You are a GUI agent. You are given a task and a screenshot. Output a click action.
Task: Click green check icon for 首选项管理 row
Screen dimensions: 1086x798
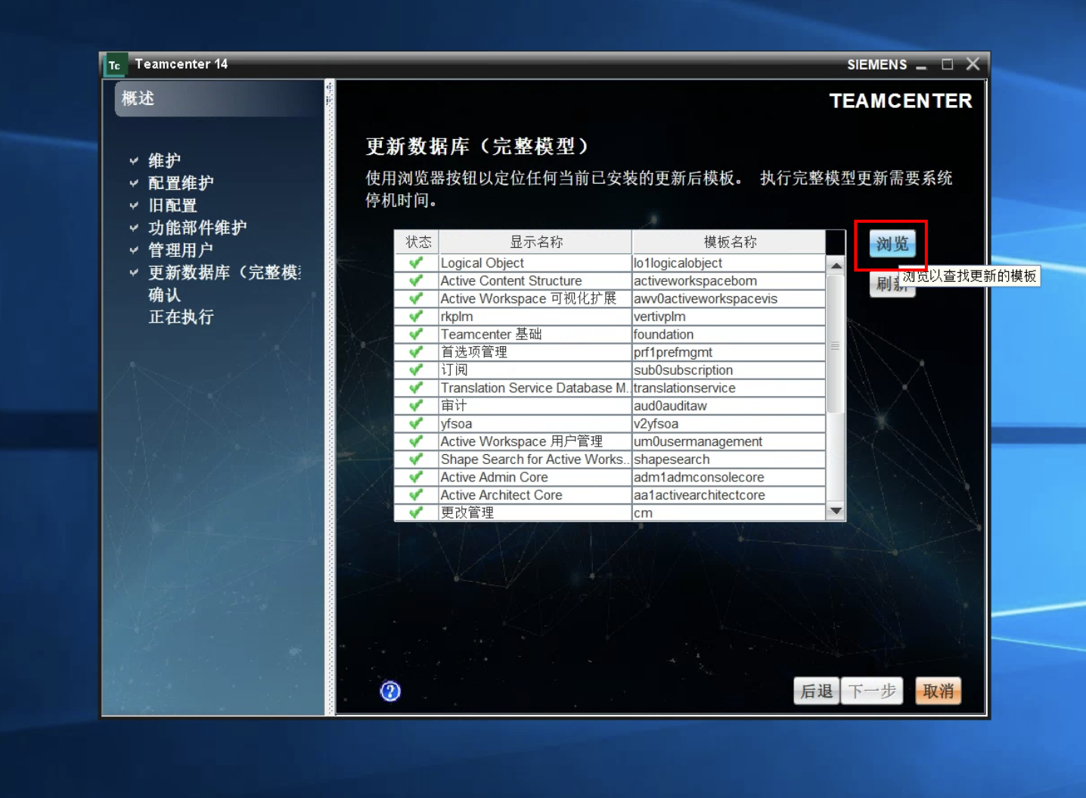coord(416,352)
